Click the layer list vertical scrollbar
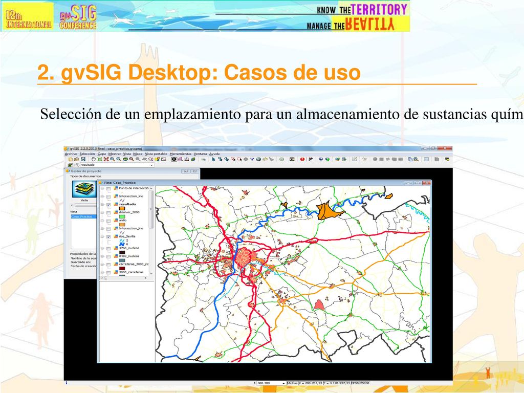This screenshot has height=393, width=524. tap(151, 232)
